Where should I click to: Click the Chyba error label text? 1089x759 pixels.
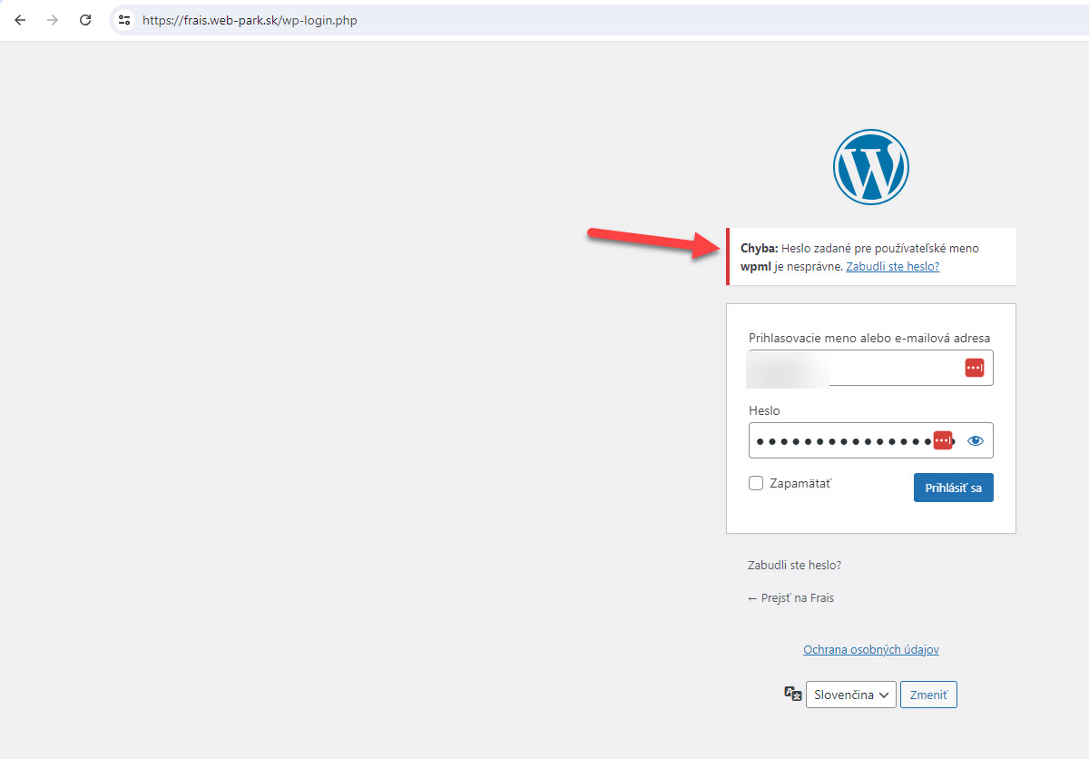(760, 248)
